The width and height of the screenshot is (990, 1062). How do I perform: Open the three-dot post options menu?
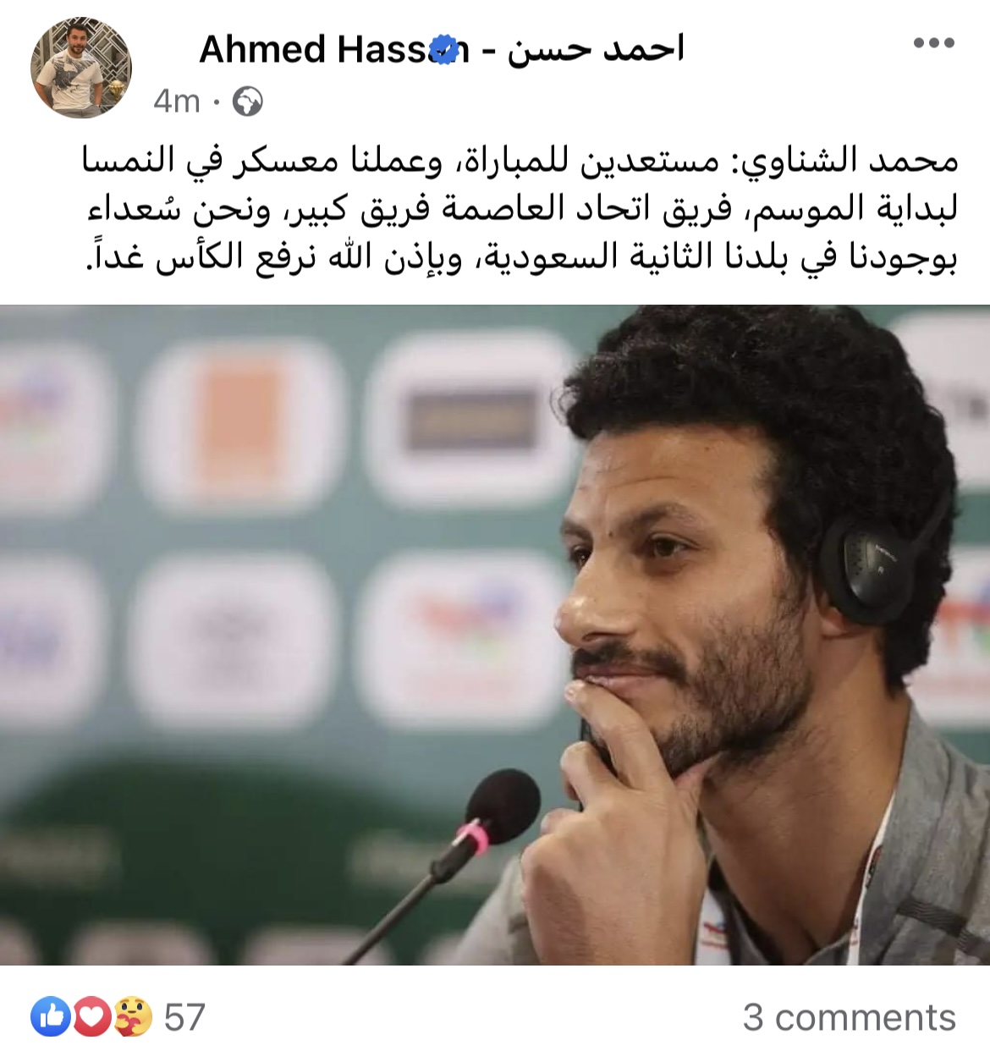tap(934, 44)
